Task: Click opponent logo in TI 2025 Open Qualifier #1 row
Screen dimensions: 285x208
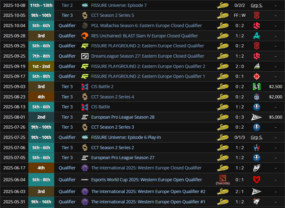Action: (256, 202)
